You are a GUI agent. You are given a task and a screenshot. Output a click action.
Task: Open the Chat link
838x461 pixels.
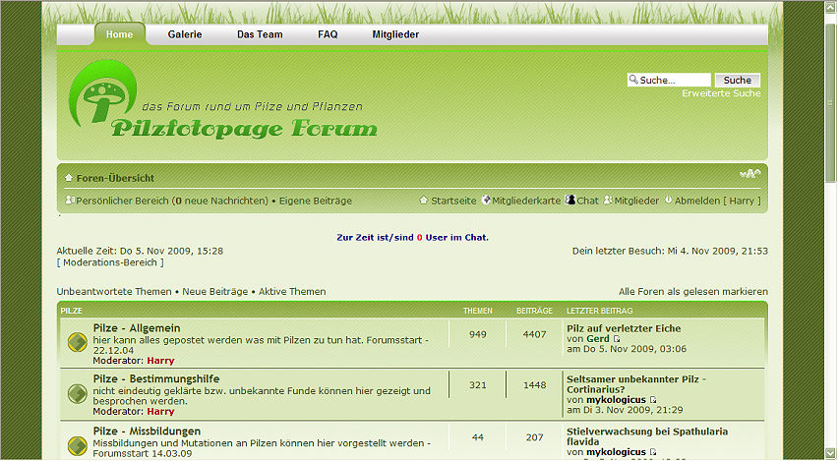pyautogui.click(x=587, y=201)
